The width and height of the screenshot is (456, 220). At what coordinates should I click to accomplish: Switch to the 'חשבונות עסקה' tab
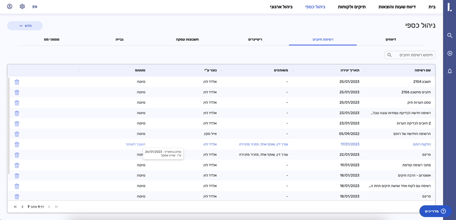(x=187, y=40)
